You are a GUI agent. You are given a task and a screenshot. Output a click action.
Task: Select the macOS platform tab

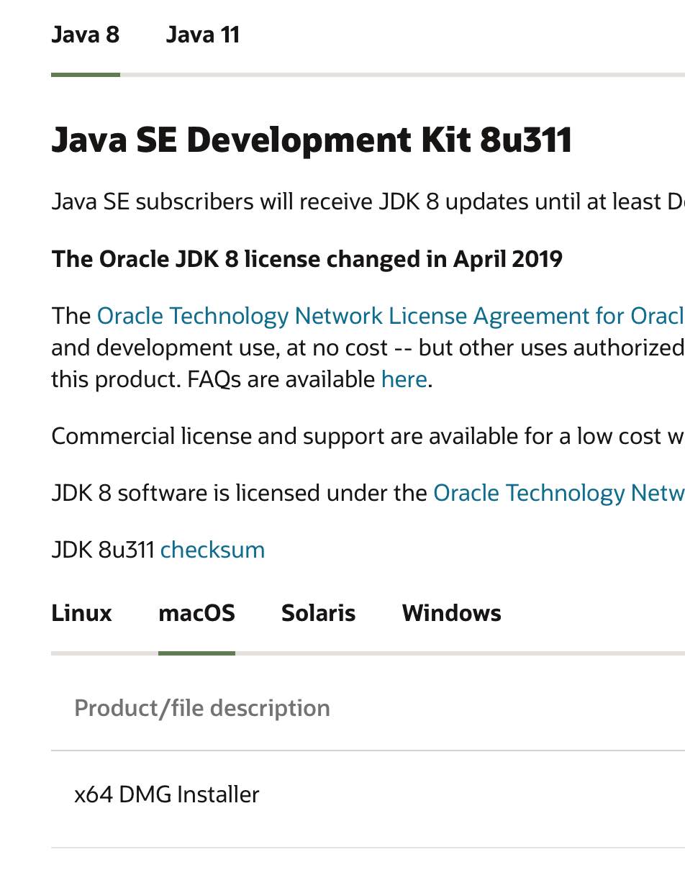[x=196, y=613]
